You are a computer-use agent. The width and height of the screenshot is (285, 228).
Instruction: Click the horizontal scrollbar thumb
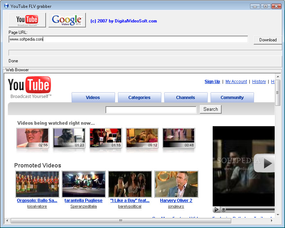click(121, 221)
